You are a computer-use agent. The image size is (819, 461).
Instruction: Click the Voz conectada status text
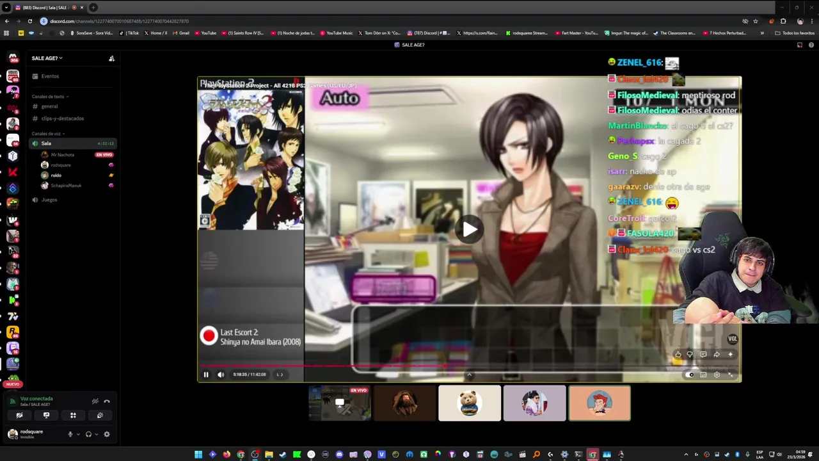click(36, 398)
